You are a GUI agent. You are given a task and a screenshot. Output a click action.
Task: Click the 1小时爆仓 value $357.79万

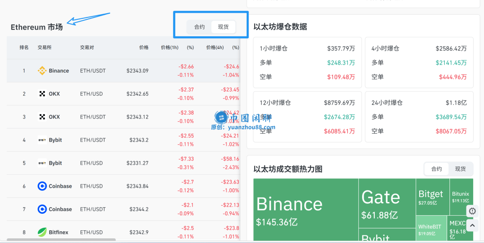(x=341, y=49)
